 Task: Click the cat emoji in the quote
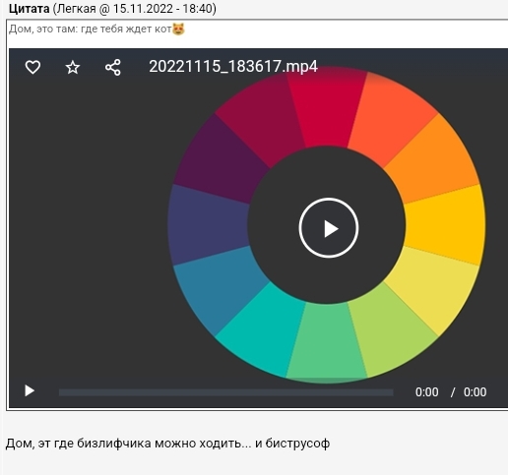178,29
